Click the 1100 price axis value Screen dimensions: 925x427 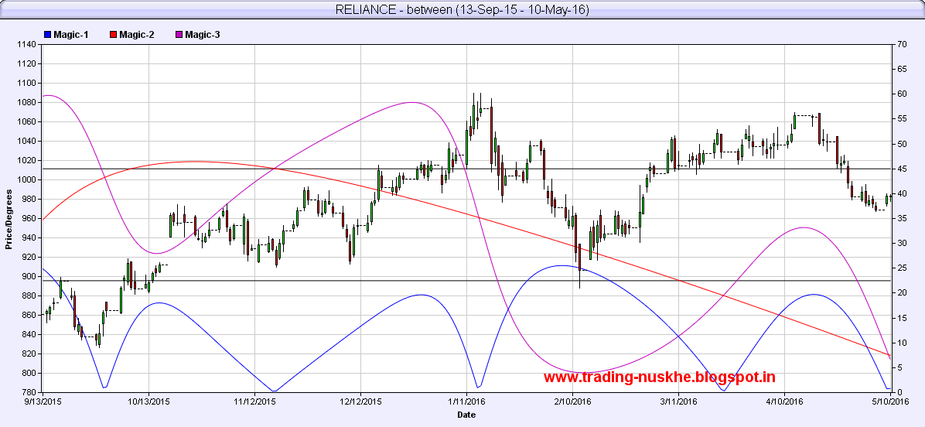(x=28, y=84)
